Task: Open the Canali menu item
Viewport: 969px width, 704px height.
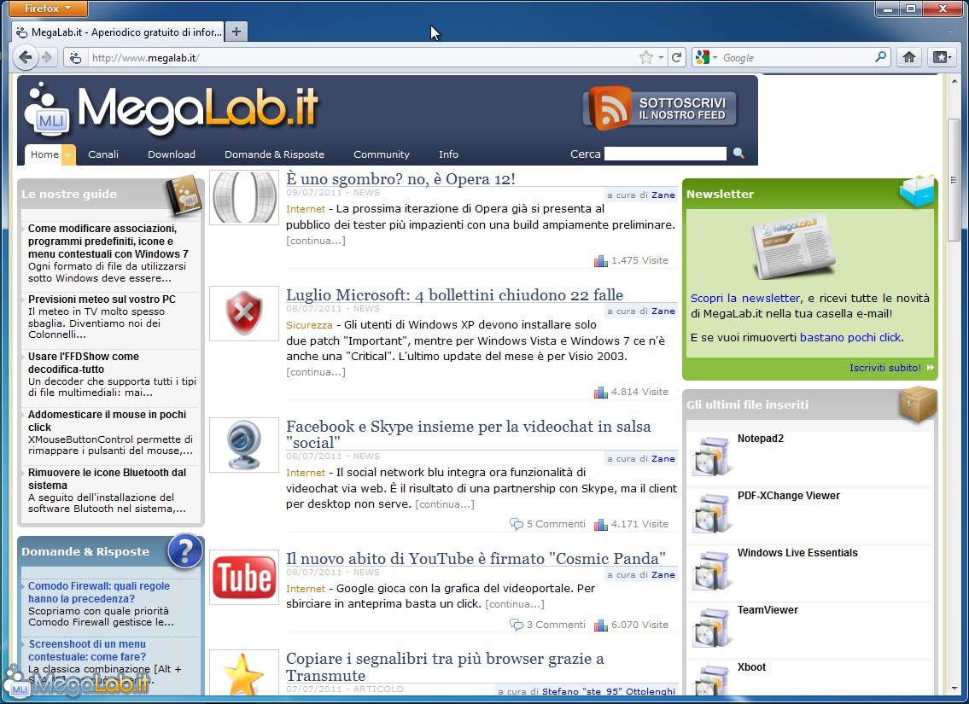Action: coord(103,154)
